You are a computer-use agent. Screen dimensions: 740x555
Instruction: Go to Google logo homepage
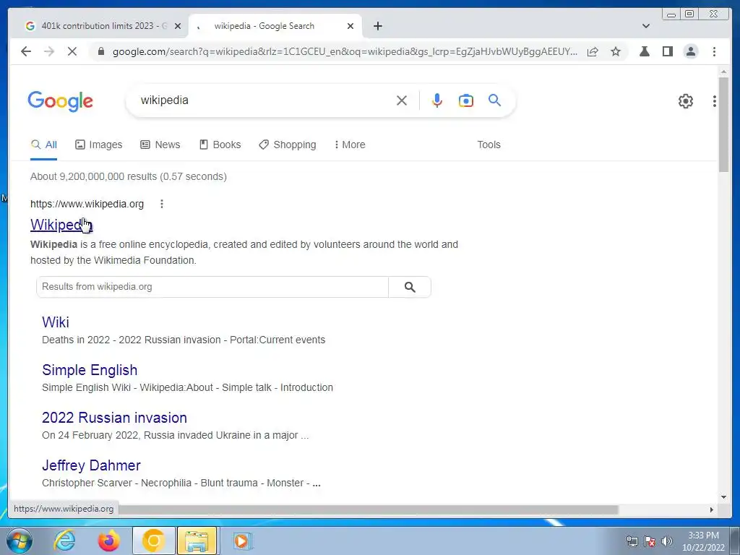(61, 101)
